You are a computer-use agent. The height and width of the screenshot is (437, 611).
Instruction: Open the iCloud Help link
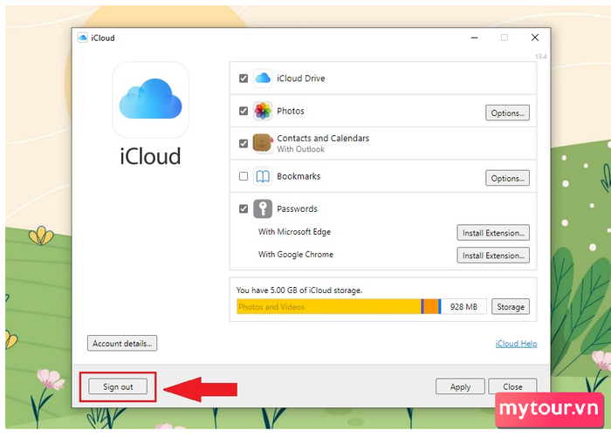517,344
